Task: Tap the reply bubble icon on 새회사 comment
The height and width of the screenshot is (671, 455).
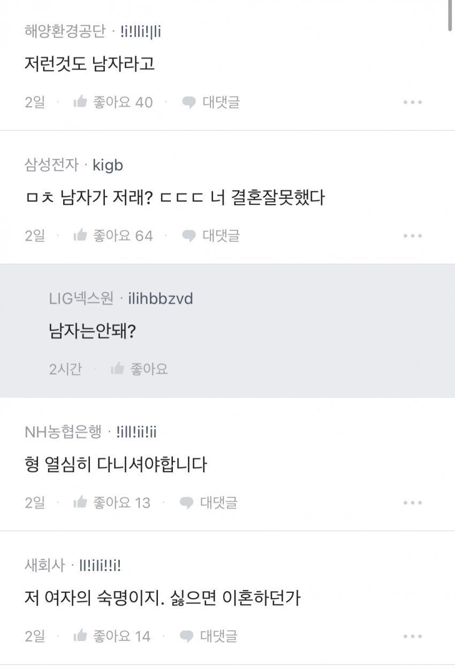Action: pos(186,636)
